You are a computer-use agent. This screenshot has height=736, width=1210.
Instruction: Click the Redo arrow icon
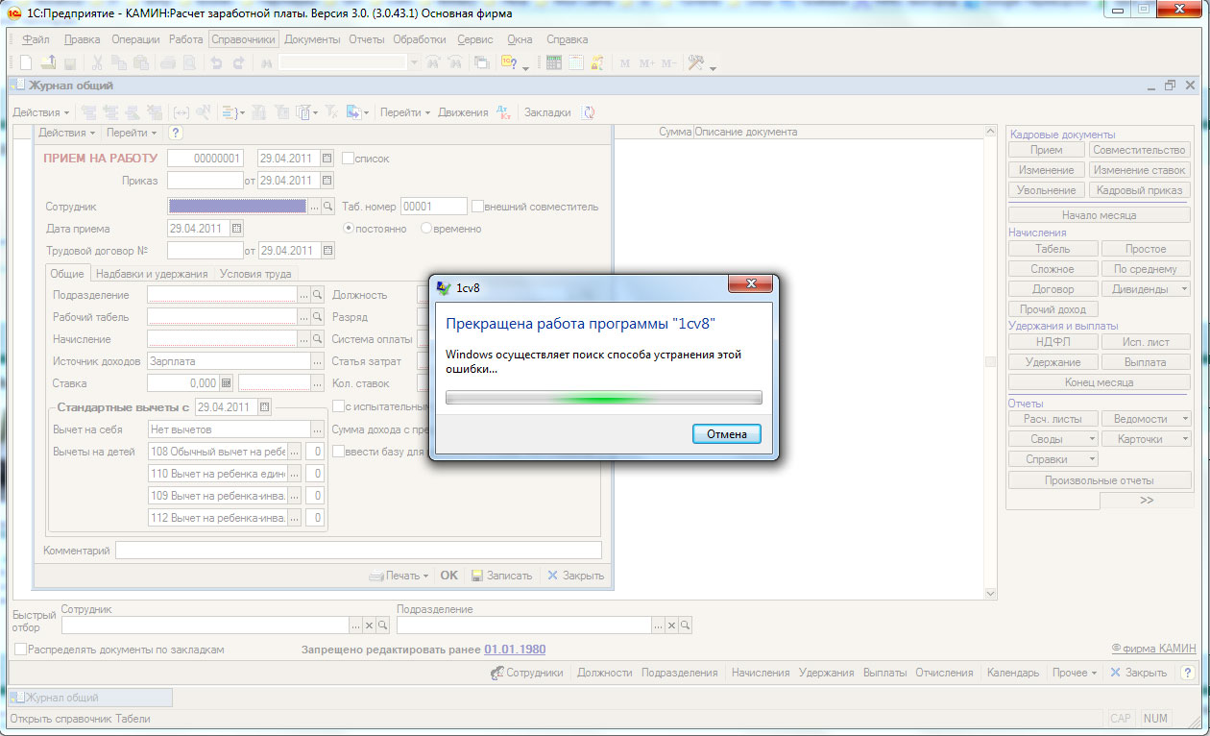coord(238,62)
